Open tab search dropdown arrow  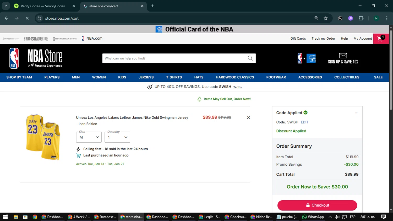coord(6,6)
